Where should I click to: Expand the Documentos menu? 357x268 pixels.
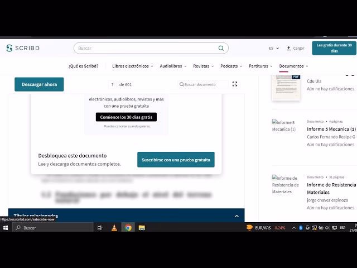tap(293, 66)
